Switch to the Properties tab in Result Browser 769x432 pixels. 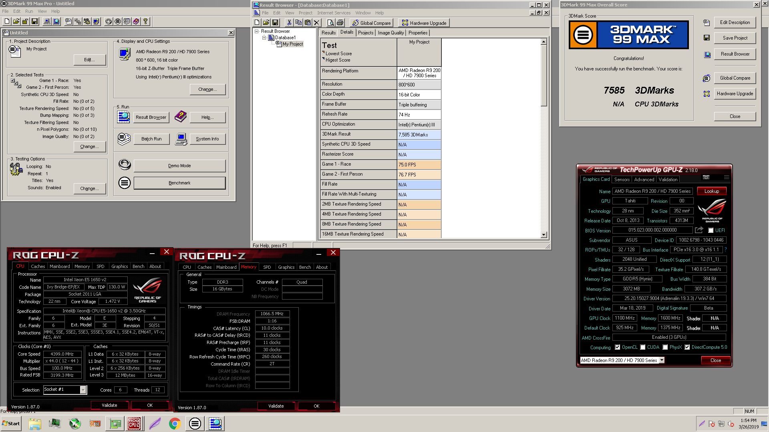click(418, 33)
